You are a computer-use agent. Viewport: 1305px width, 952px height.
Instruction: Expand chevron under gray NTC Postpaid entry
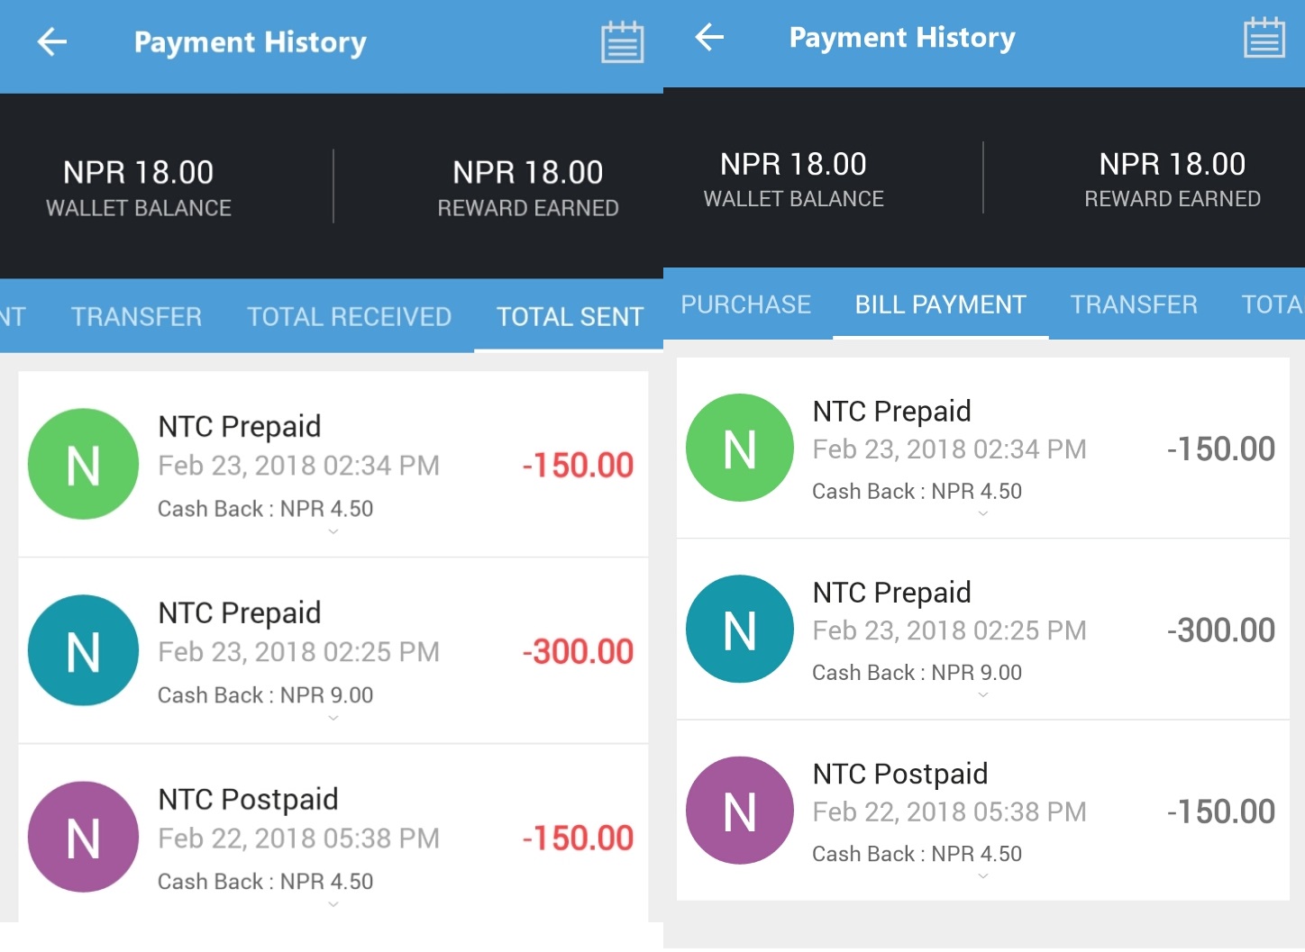pos(983,875)
